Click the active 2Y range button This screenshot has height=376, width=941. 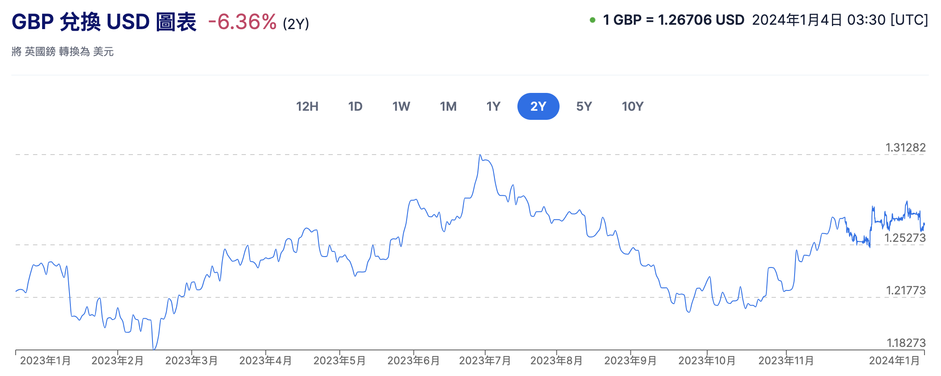[x=538, y=106]
